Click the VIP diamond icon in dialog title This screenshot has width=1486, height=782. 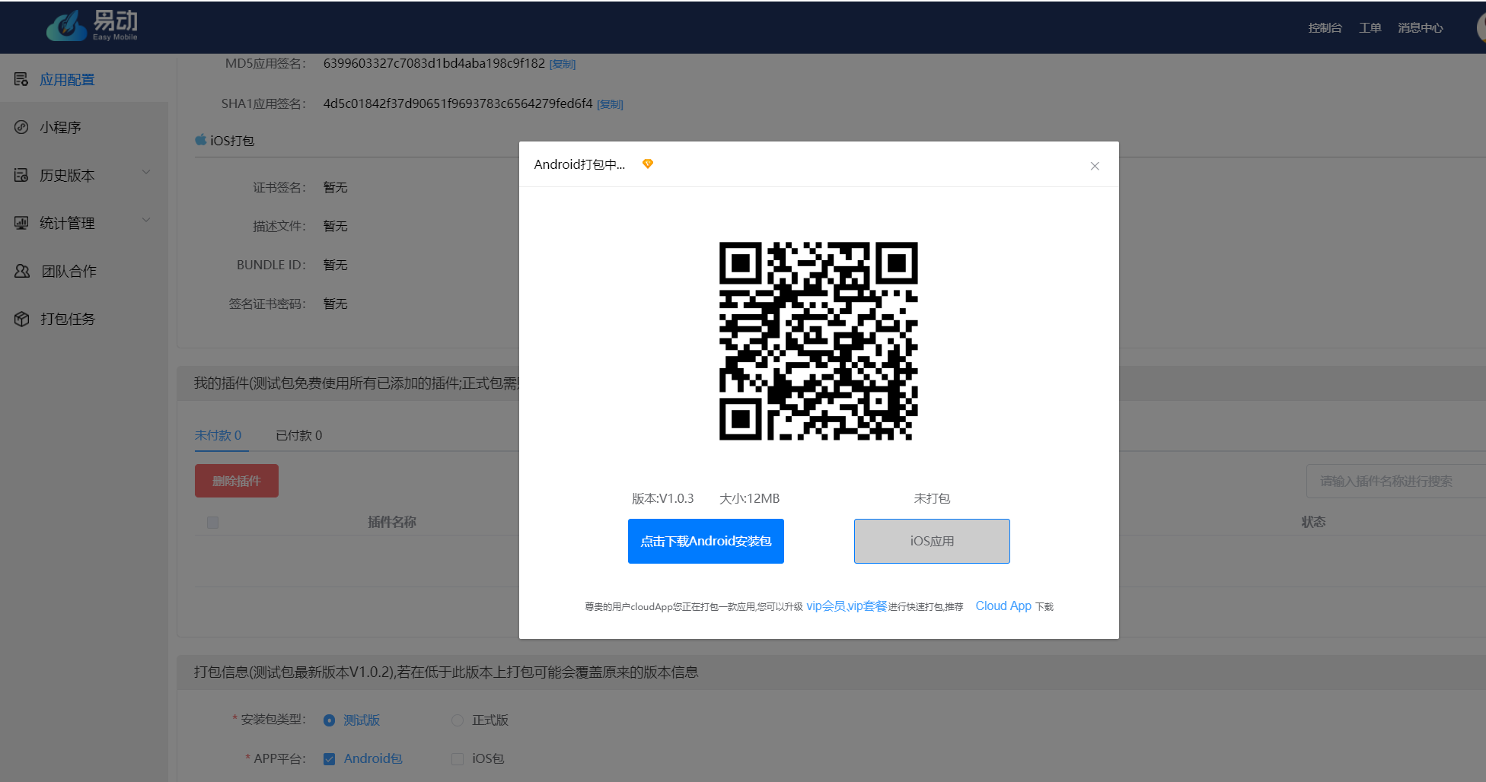tap(648, 164)
